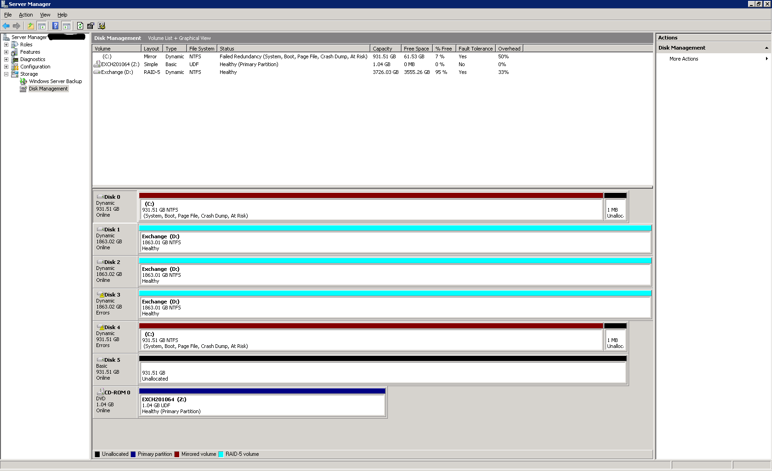772x471 pixels.
Task: Click the black Unallocated legend swatch
Action: [x=97, y=454]
